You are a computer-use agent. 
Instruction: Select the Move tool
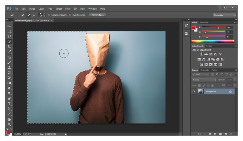[9, 26]
